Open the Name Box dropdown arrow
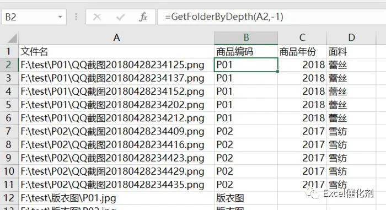386x210 pixels. (60, 17)
